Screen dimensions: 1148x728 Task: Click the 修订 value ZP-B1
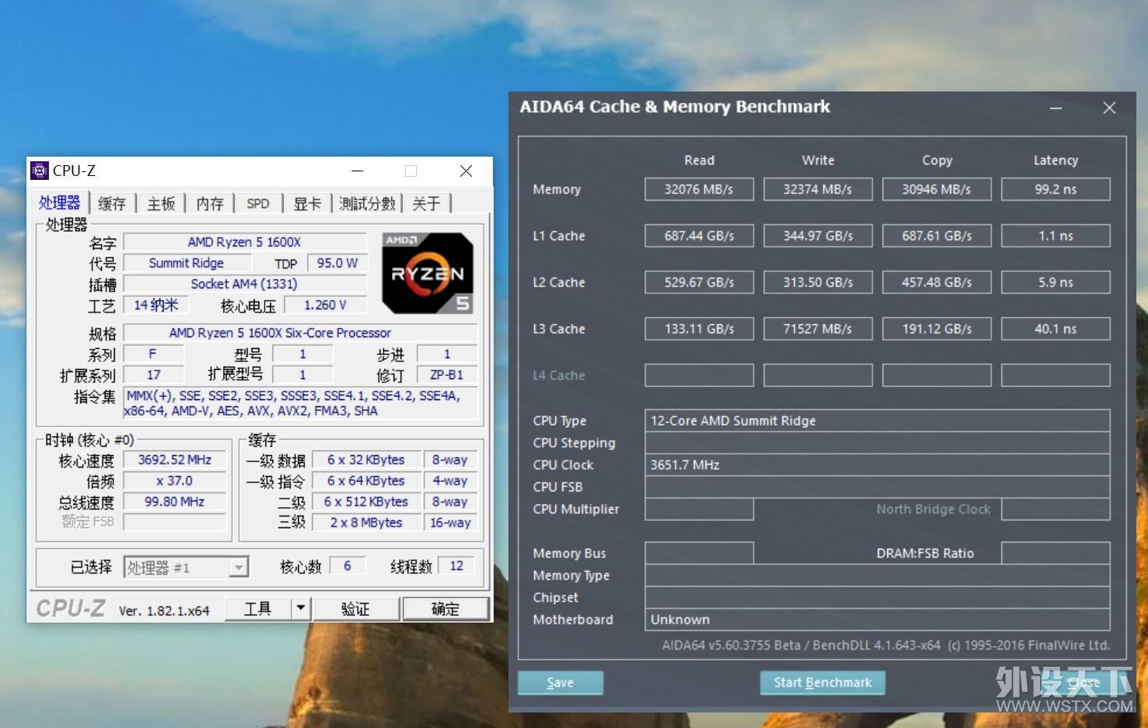coord(447,374)
